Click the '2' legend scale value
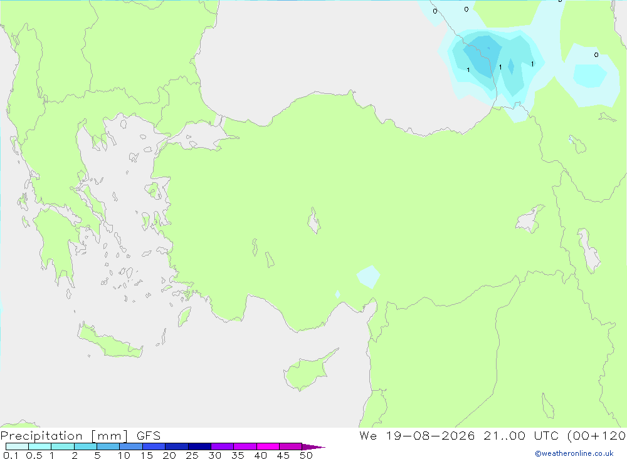Viewport: 627px width, 459px height. click(75, 455)
